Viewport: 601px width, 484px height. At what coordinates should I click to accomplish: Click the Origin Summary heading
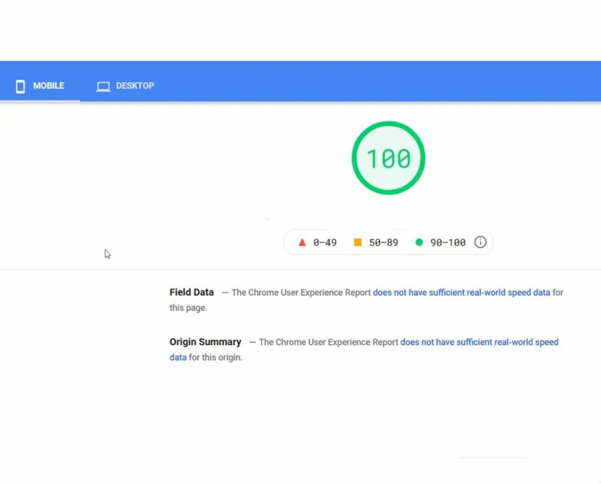(205, 342)
